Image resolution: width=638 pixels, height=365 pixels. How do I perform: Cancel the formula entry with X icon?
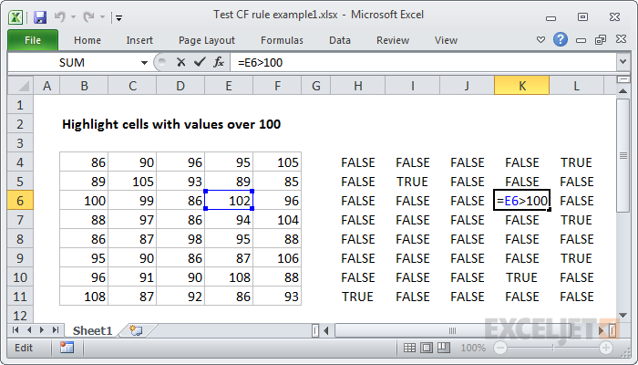pyautogui.click(x=181, y=62)
